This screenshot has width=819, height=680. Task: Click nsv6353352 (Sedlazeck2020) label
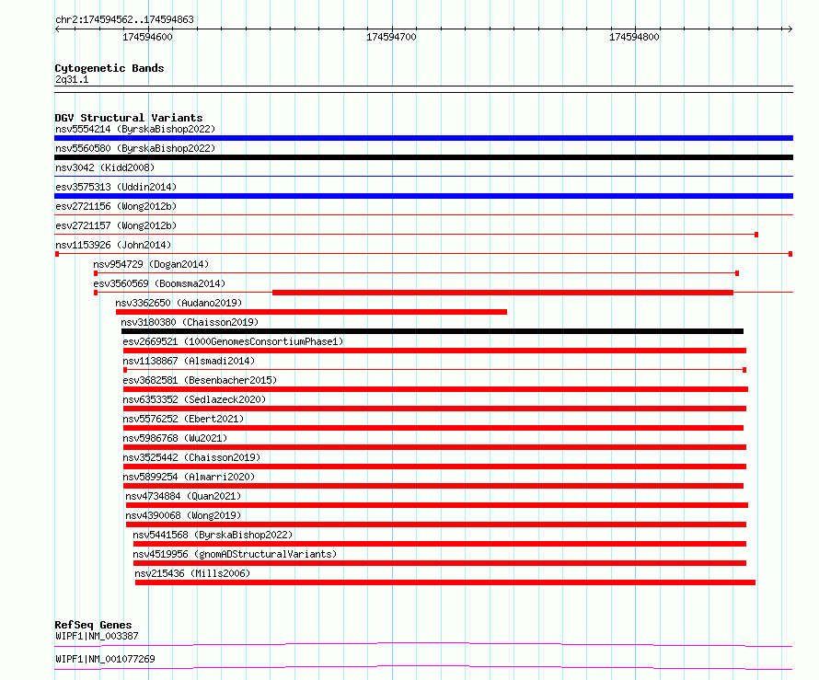(x=194, y=399)
